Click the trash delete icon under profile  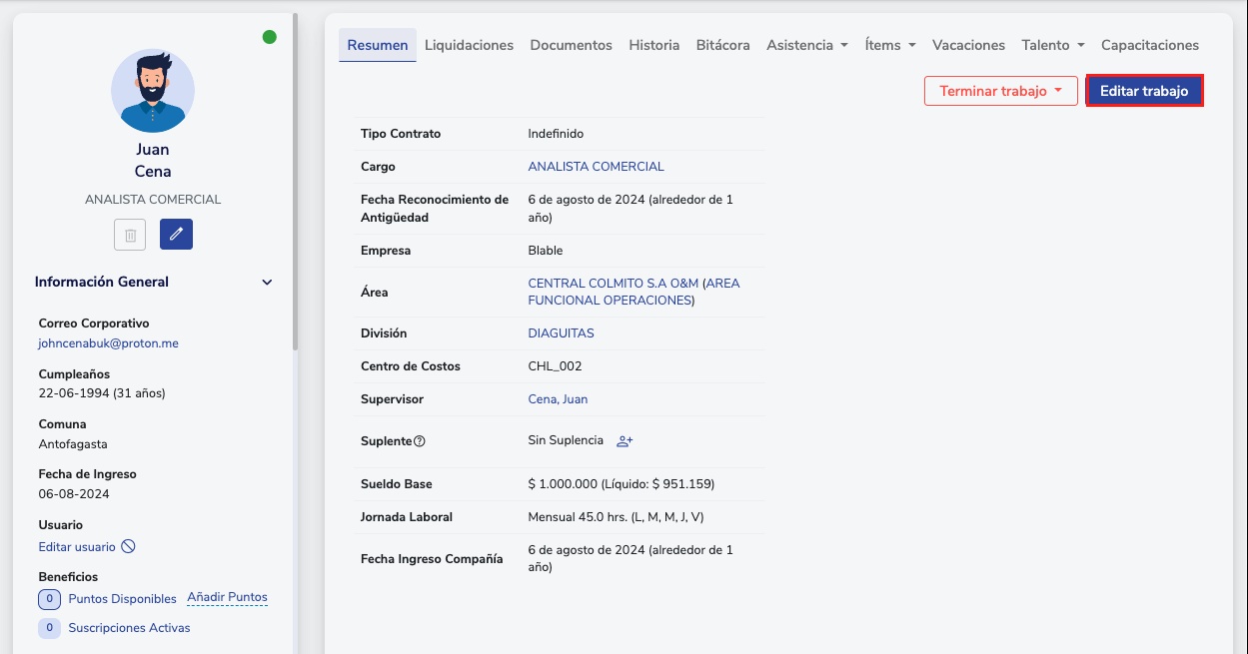coord(130,235)
